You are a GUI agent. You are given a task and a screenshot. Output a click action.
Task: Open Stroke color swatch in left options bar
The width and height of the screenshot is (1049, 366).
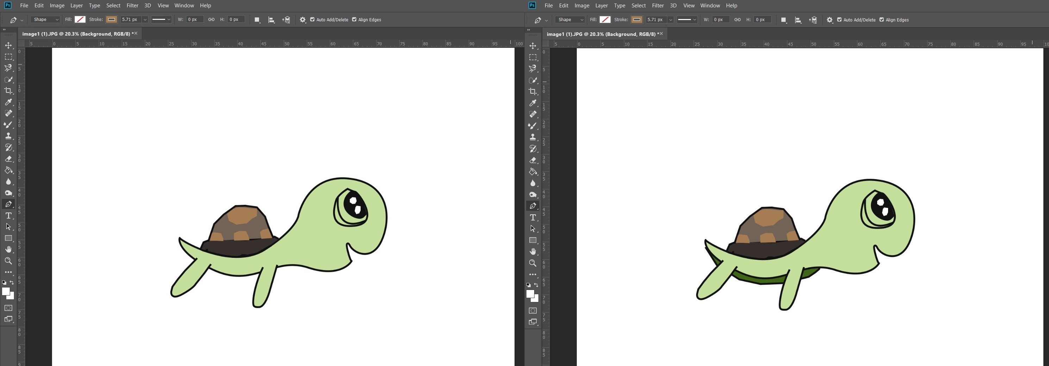click(111, 20)
